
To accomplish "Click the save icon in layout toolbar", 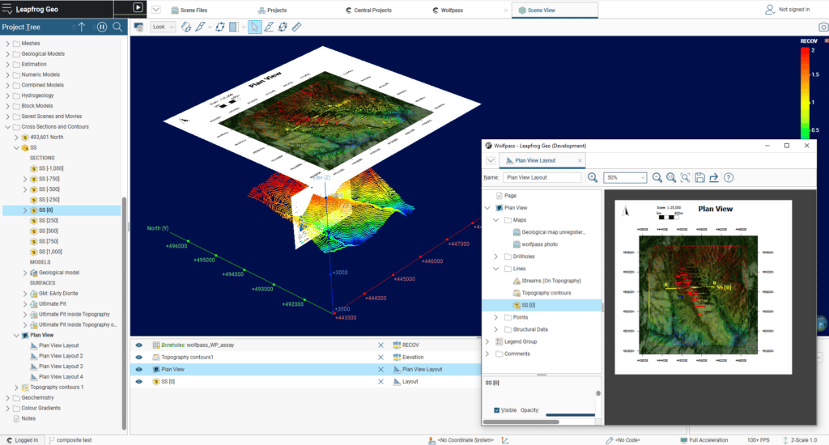I will [699, 177].
